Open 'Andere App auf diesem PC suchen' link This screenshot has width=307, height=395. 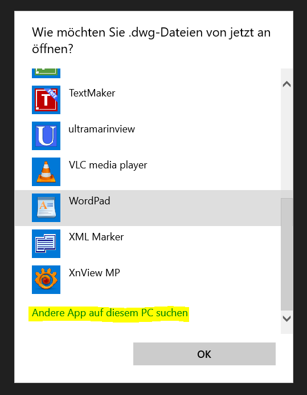coord(110,313)
